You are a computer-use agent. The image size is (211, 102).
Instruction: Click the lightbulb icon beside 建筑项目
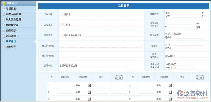[x=4, y=4]
